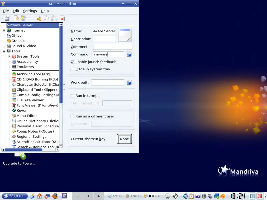Expand the Accessibility submenu
The width and height of the screenshot is (267, 200).
[x=9, y=62]
